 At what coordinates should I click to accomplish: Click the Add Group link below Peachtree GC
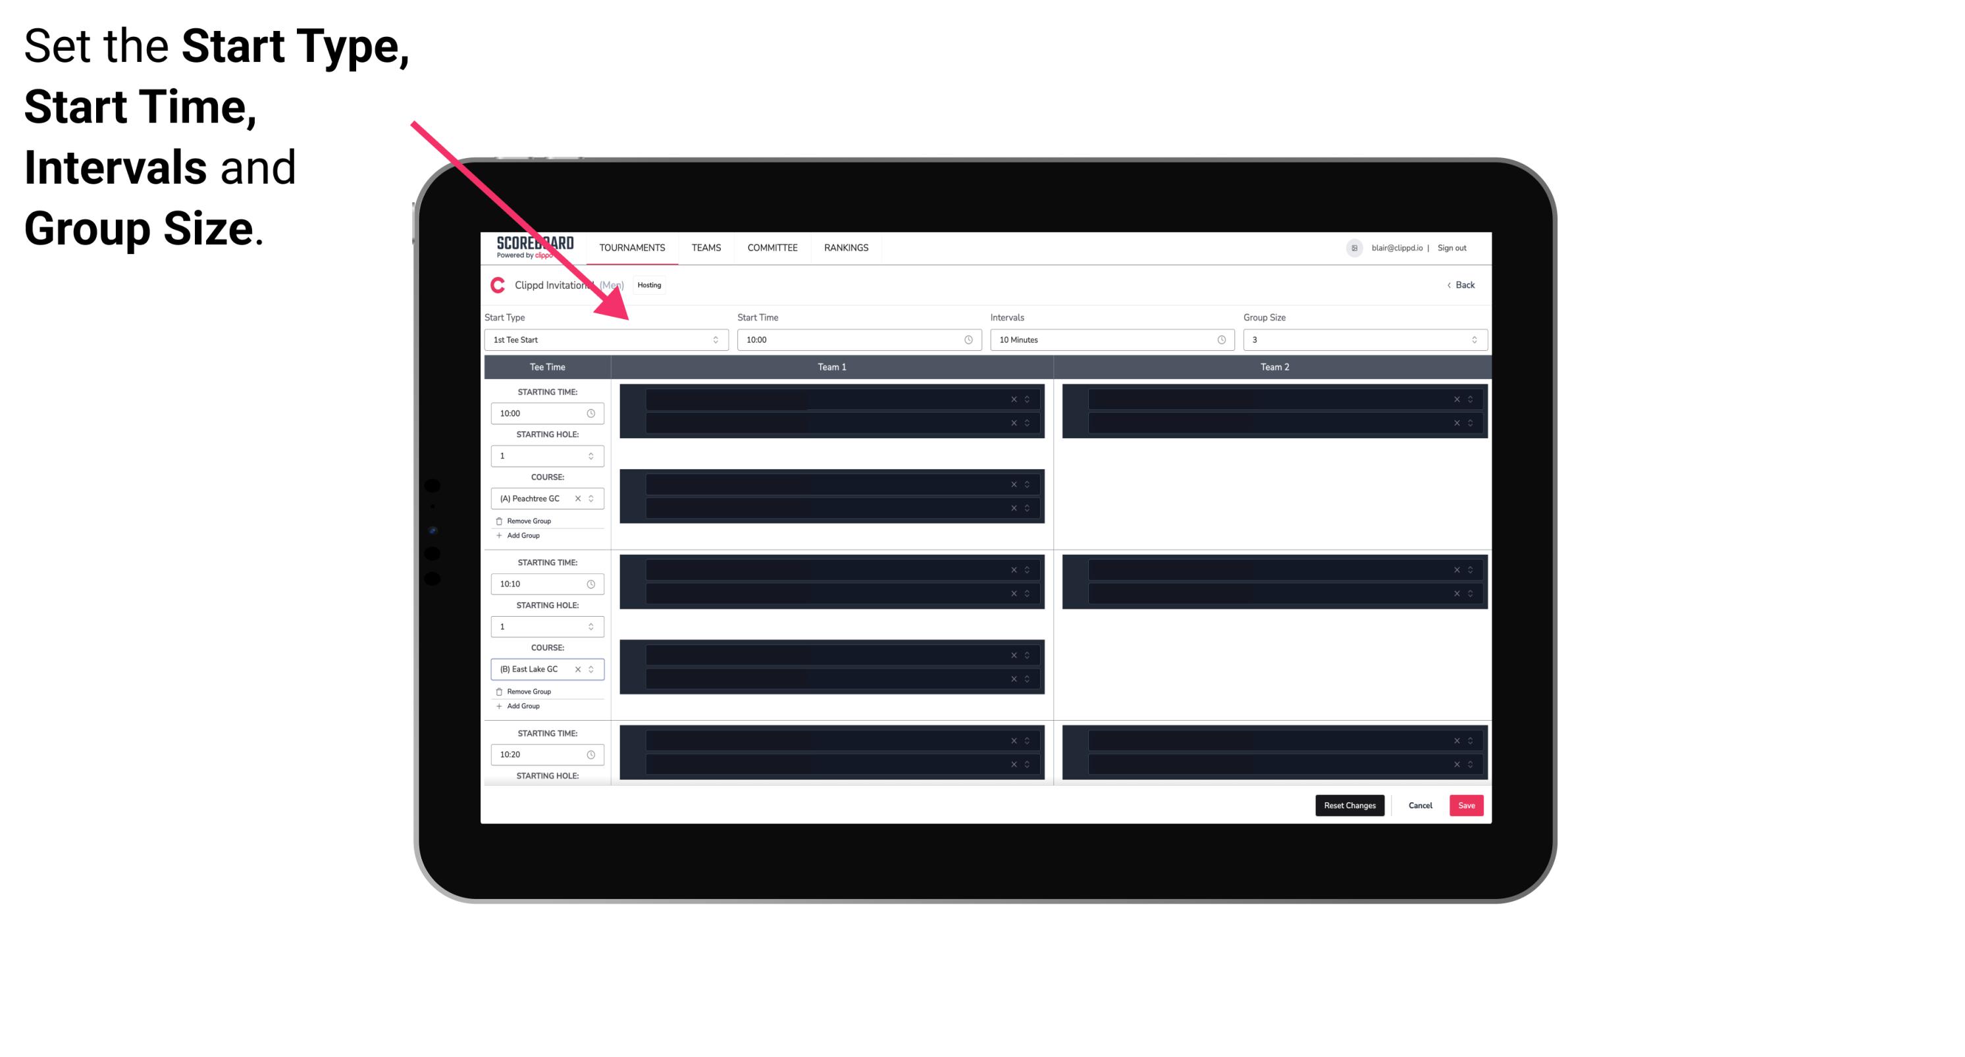point(522,535)
